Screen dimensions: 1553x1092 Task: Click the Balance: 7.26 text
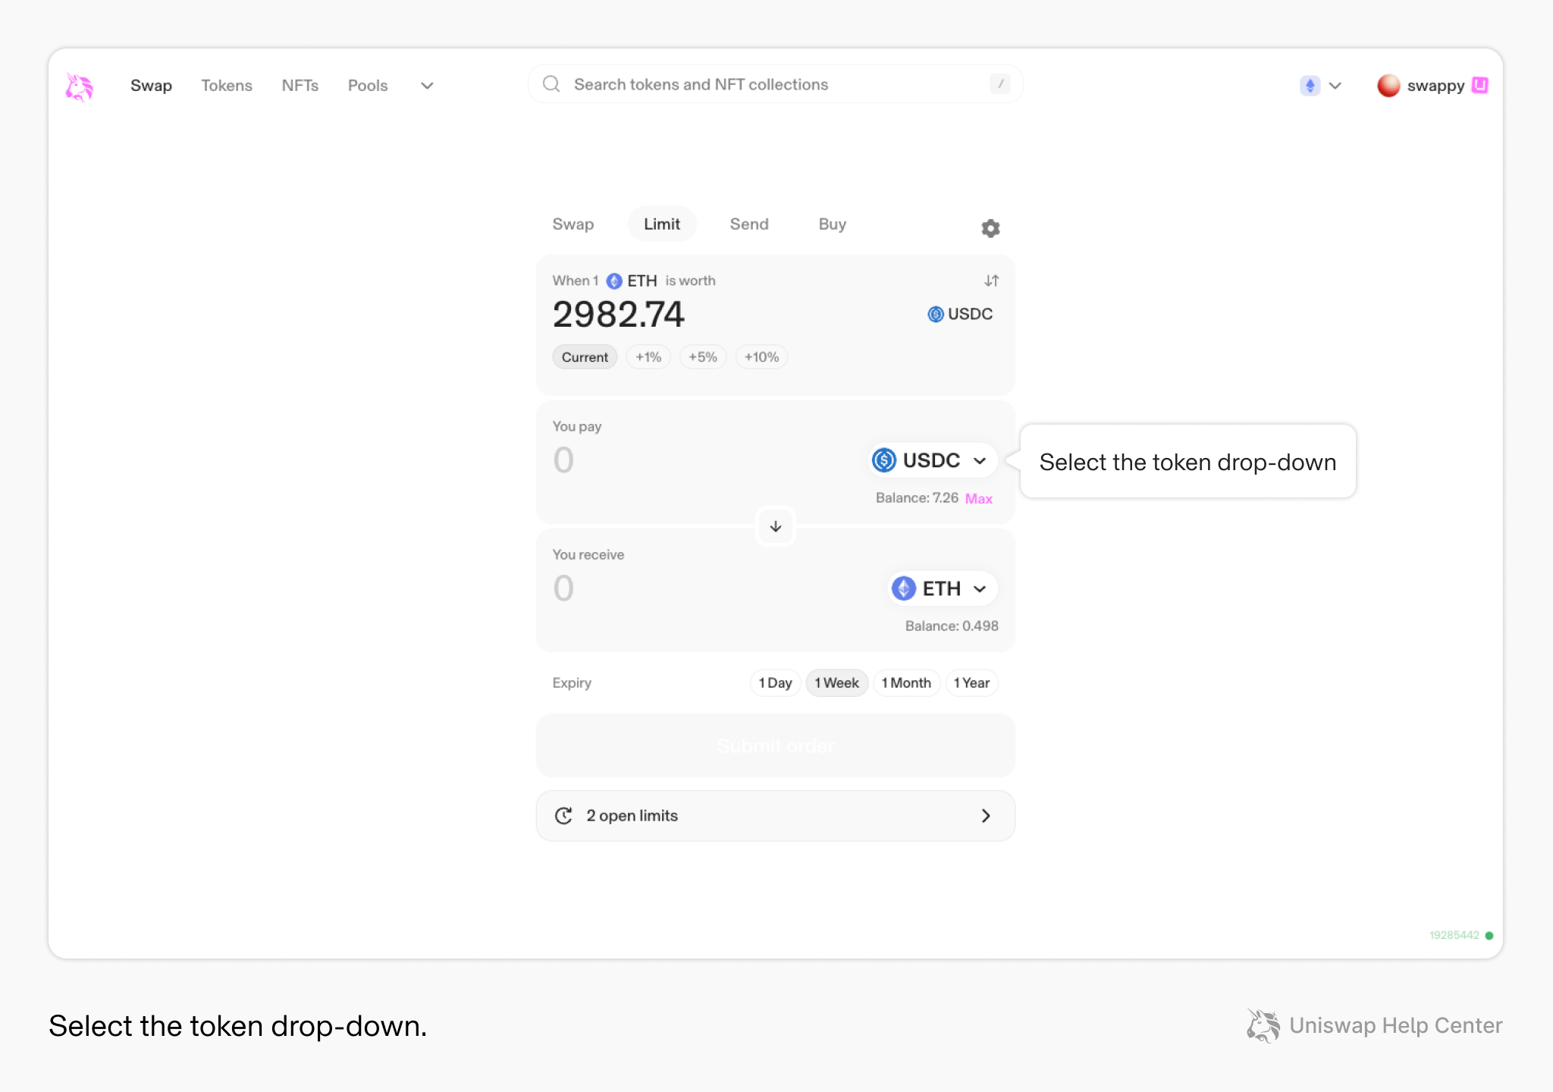(917, 498)
